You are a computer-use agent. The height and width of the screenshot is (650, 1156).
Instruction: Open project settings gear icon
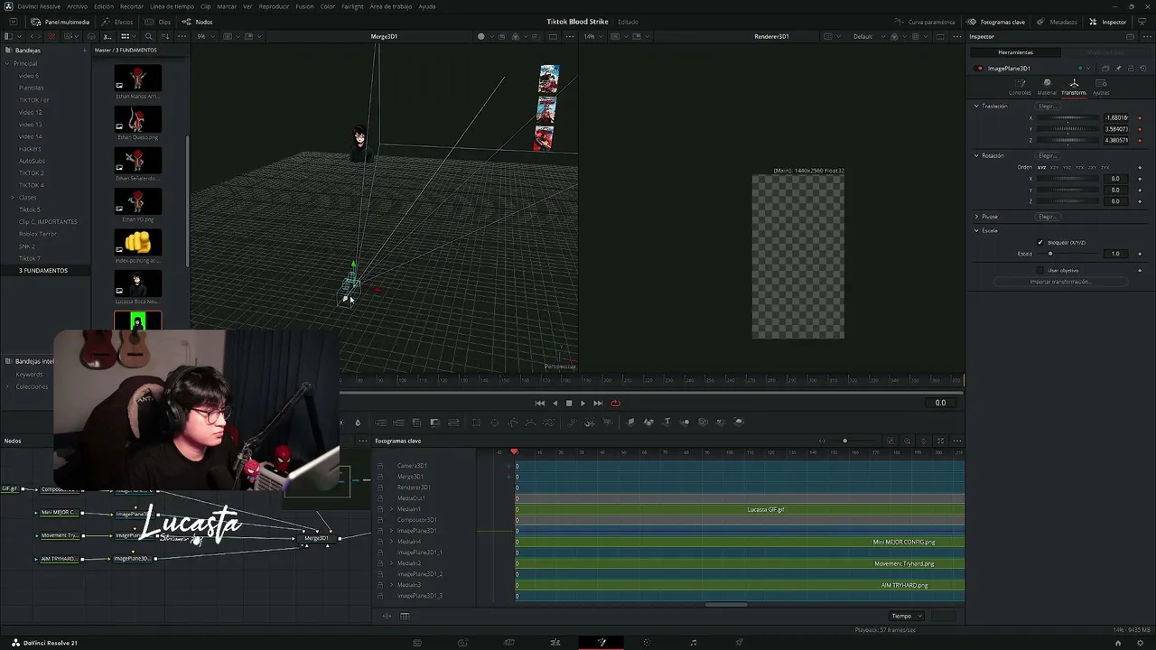click(1140, 643)
